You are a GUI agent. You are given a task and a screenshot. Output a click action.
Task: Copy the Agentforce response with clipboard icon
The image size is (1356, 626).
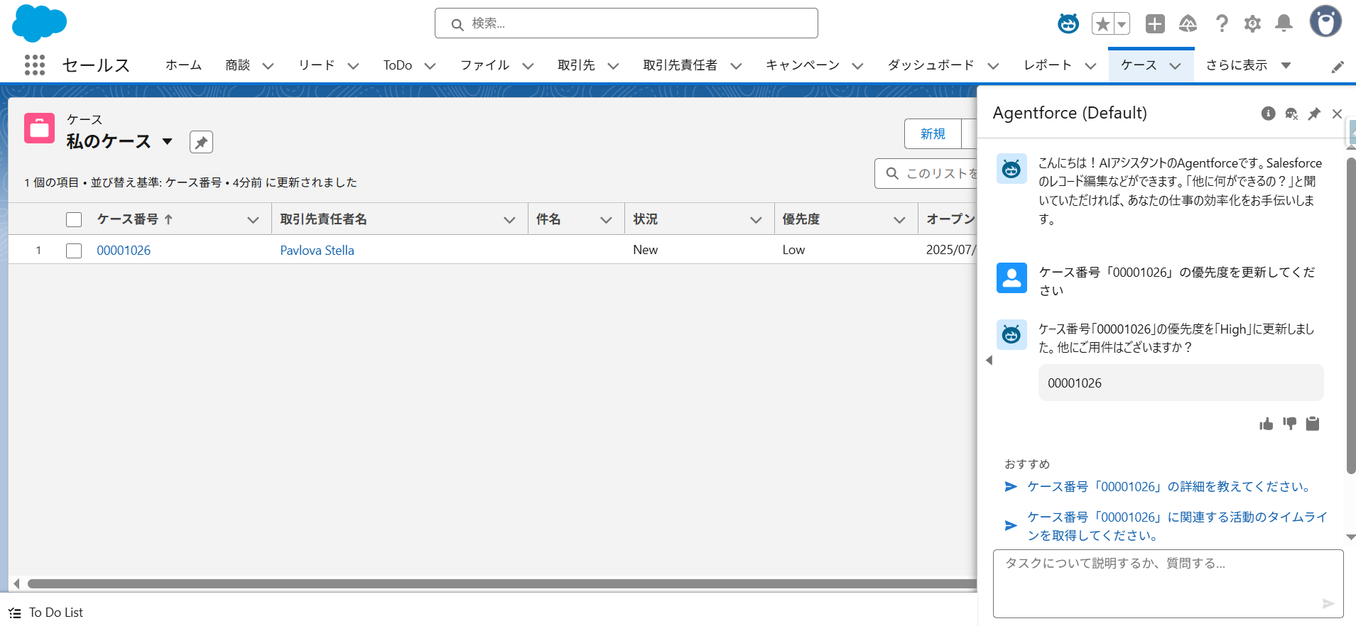click(x=1313, y=424)
